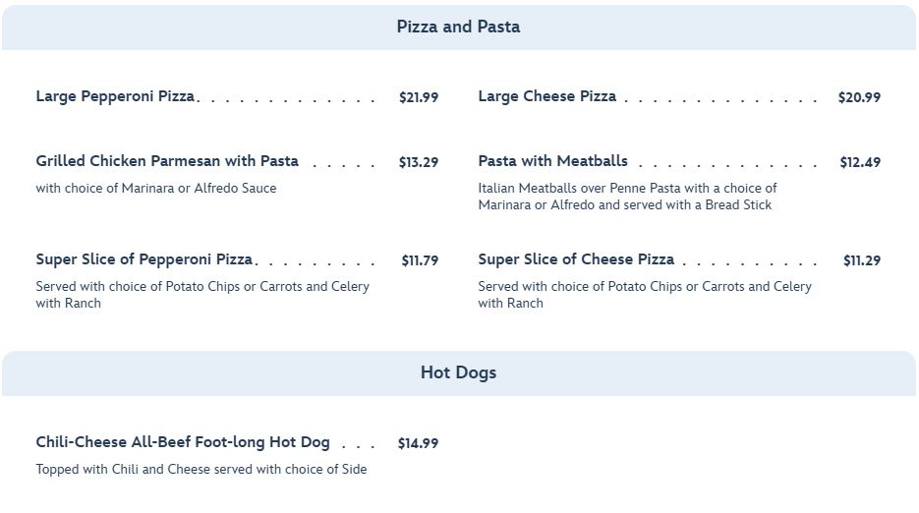The height and width of the screenshot is (513, 919).
Task: Select the $11.29 price
Action: [862, 260]
